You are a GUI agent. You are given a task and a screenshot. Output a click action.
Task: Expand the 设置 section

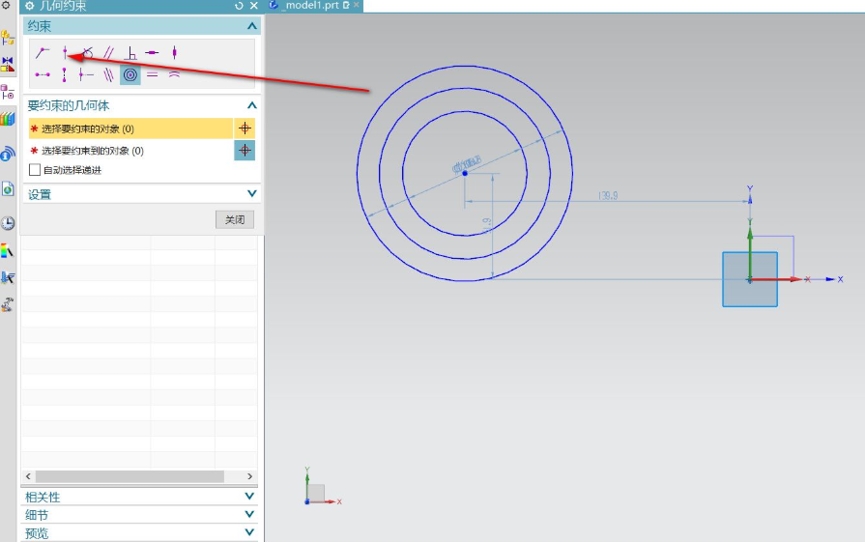[251, 193]
